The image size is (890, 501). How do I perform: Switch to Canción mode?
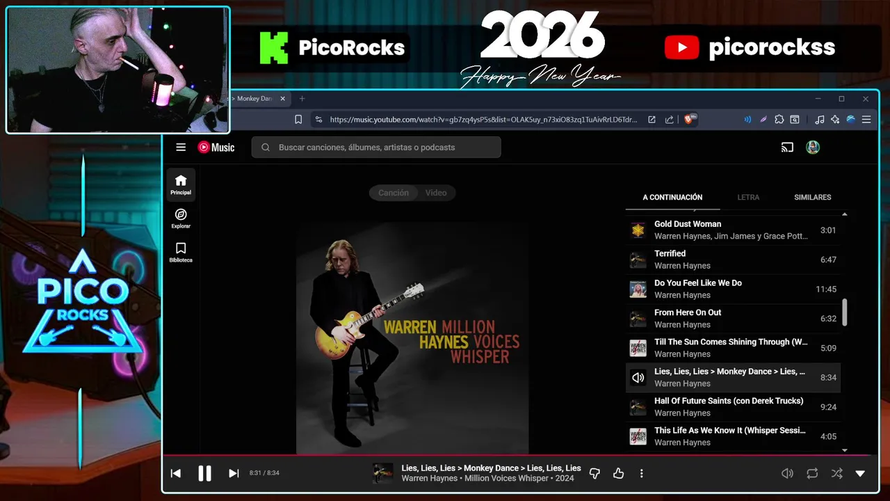(x=394, y=193)
